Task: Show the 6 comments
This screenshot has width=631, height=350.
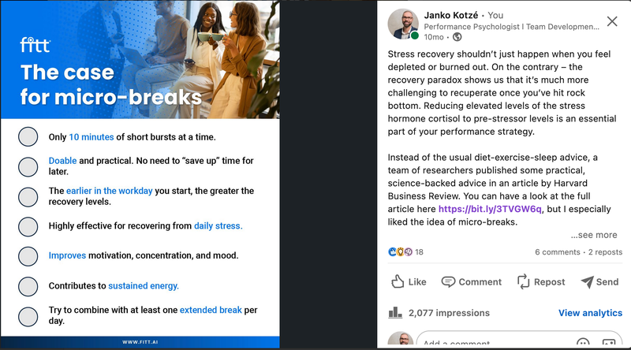Action: [x=557, y=252]
